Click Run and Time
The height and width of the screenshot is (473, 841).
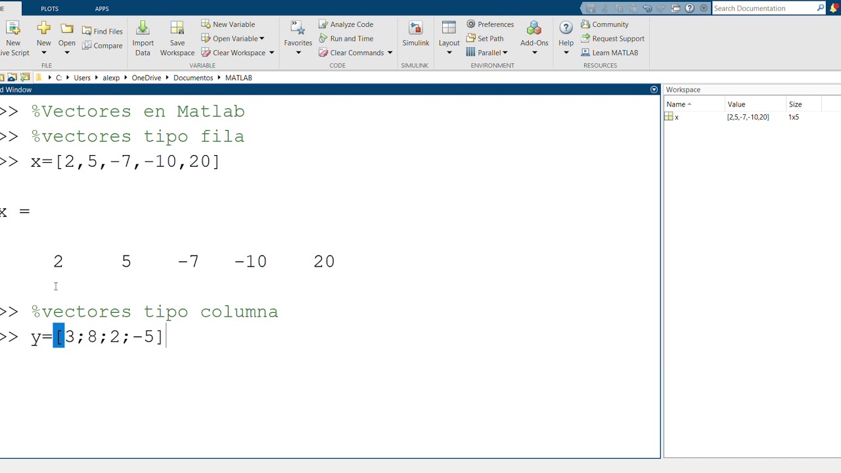click(x=346, y=39)
